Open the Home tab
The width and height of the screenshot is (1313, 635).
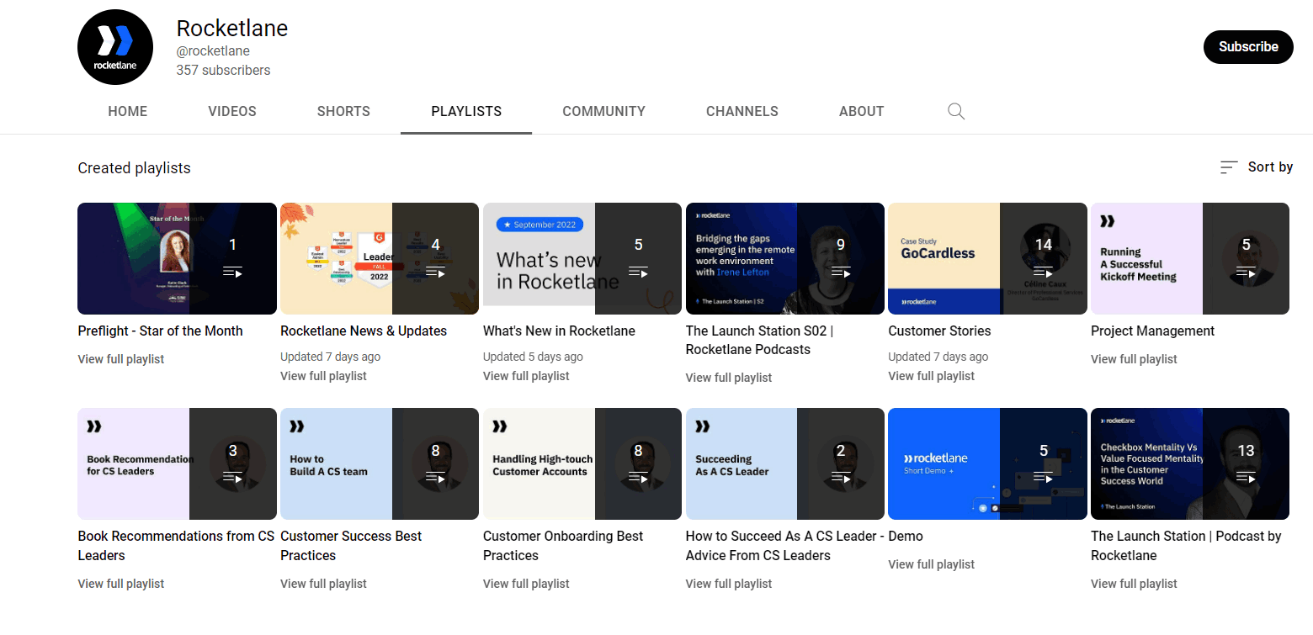[128, 111]
